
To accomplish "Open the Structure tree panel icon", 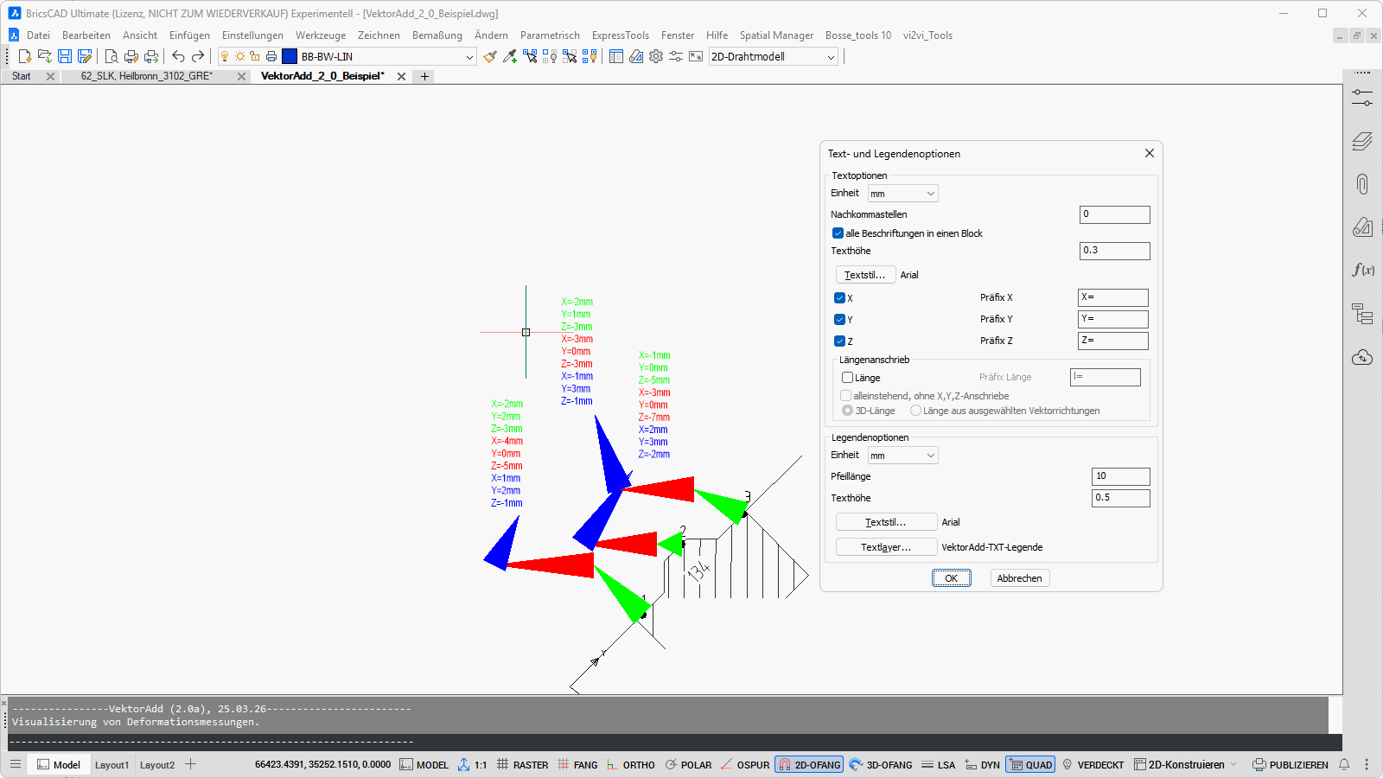I will click(1362, 314).
